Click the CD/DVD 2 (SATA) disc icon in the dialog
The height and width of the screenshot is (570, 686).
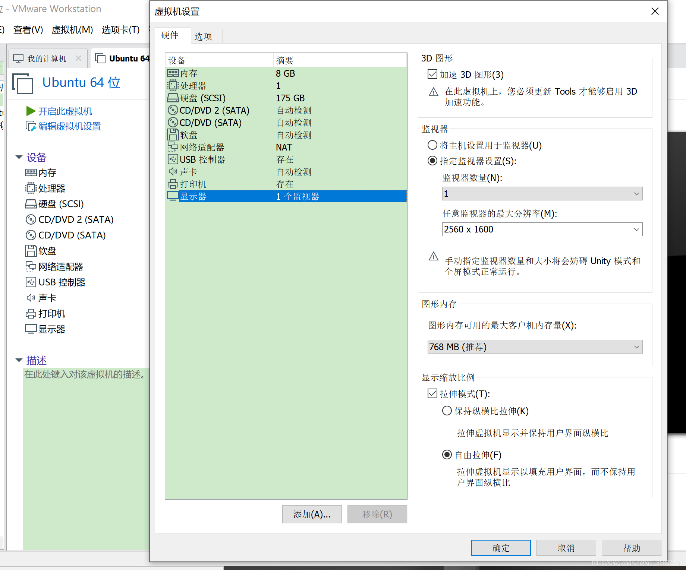pos(173,110)
